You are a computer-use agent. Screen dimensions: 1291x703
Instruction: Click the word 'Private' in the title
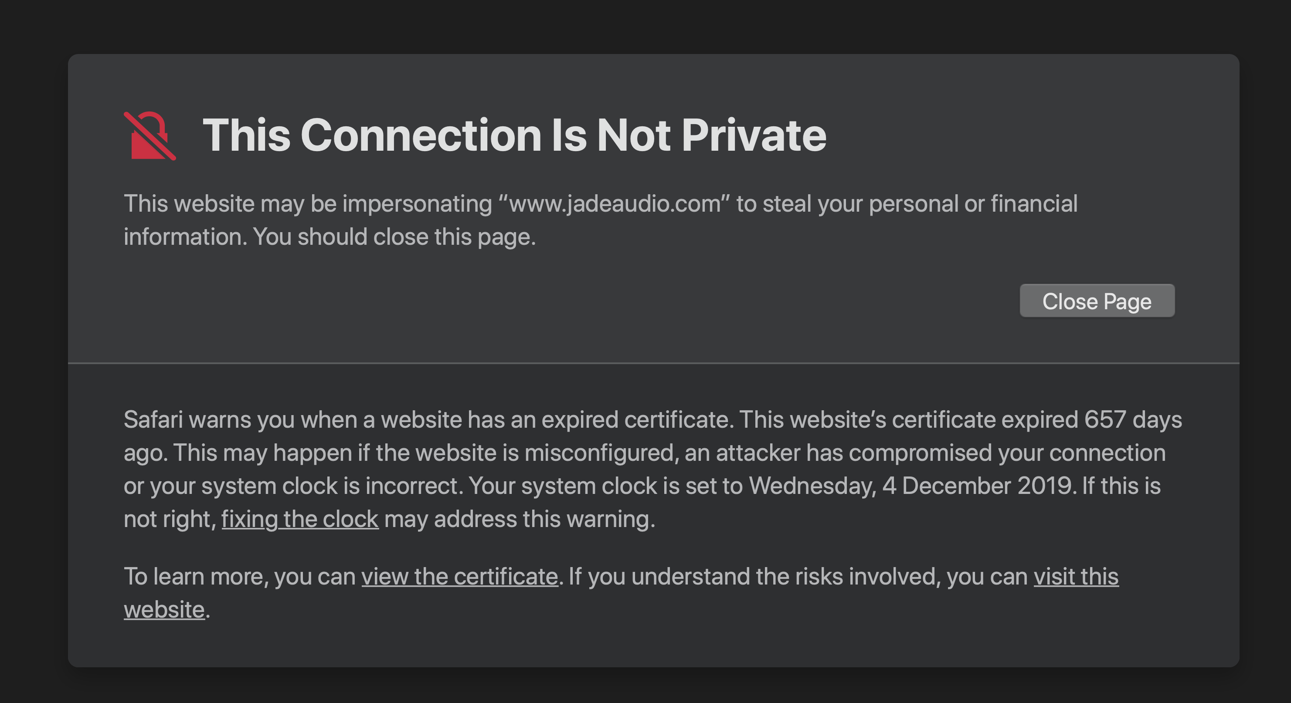coord(754,135)
